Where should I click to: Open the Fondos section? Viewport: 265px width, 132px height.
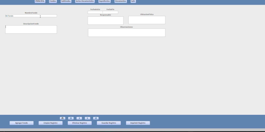coord(53,1)
